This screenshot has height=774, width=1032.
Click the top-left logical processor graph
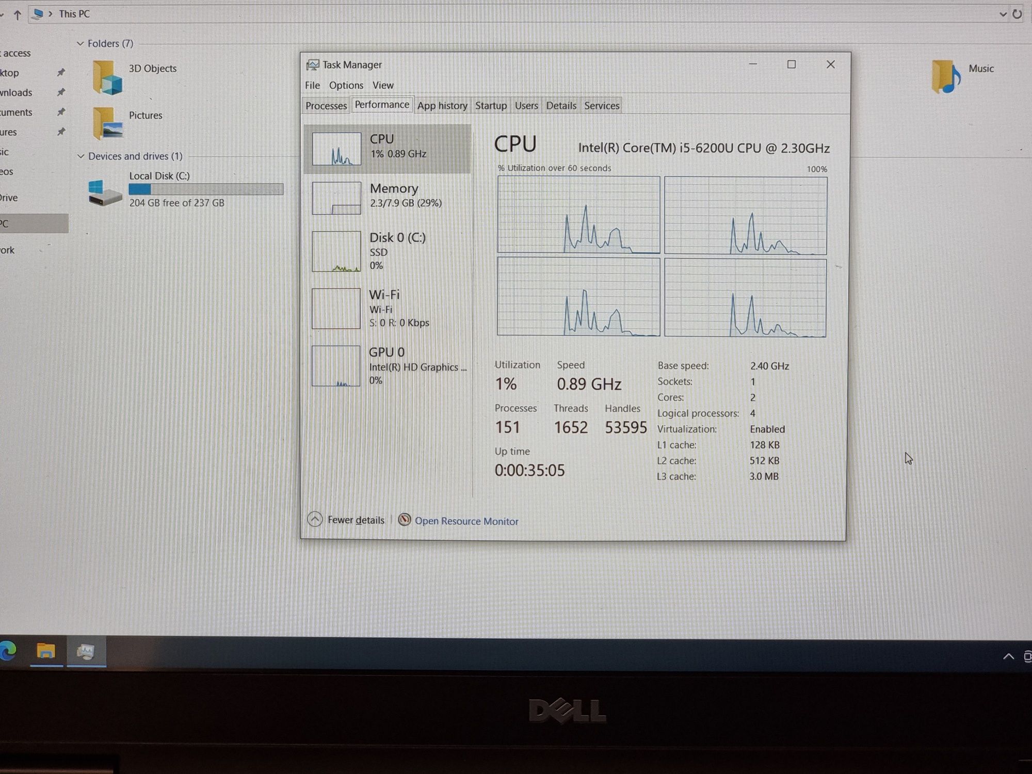click(578, 215)
